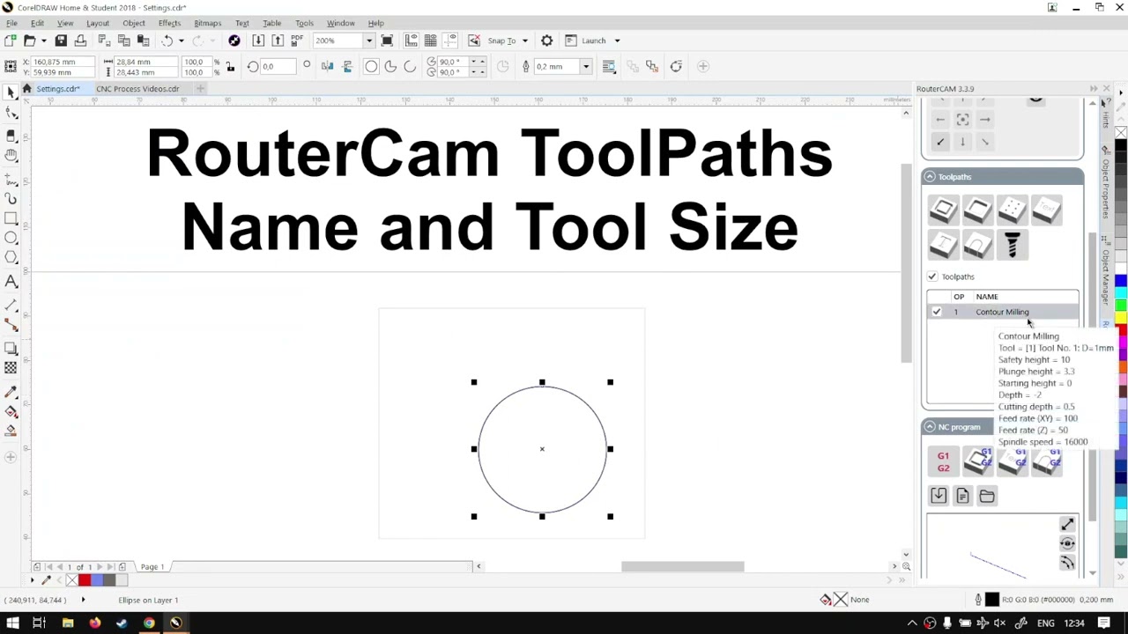1128x634 pixels.
Task: Add a new document tab with plus
Action: point(200,89)
